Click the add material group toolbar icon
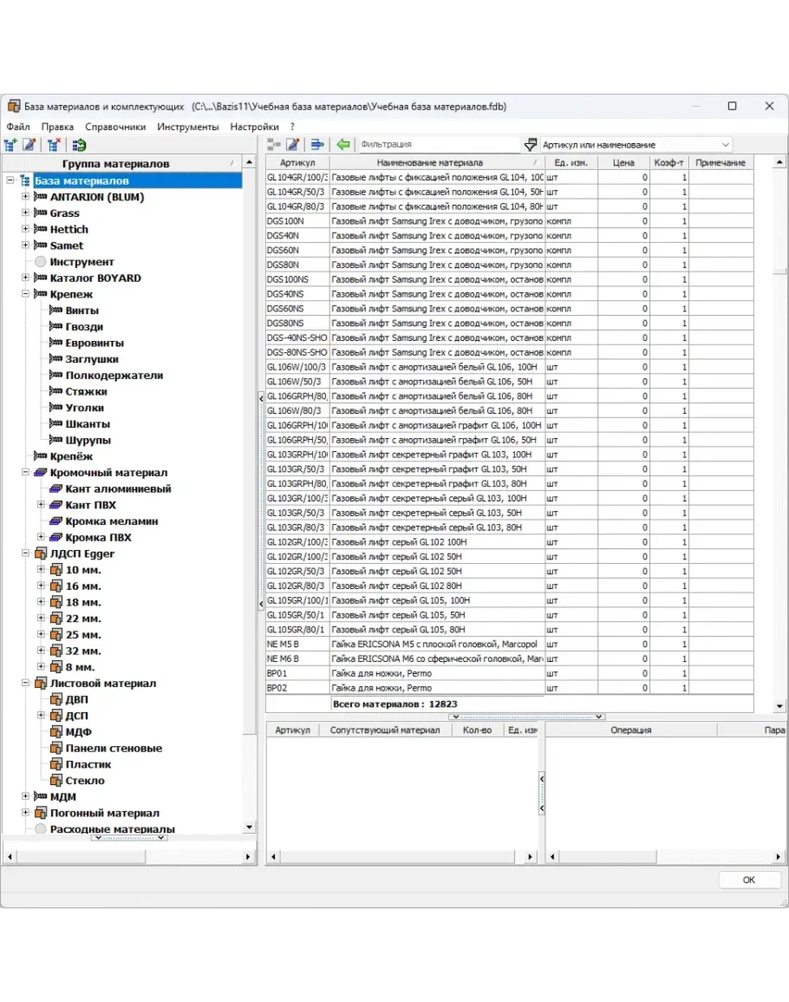 click(10, 145)
